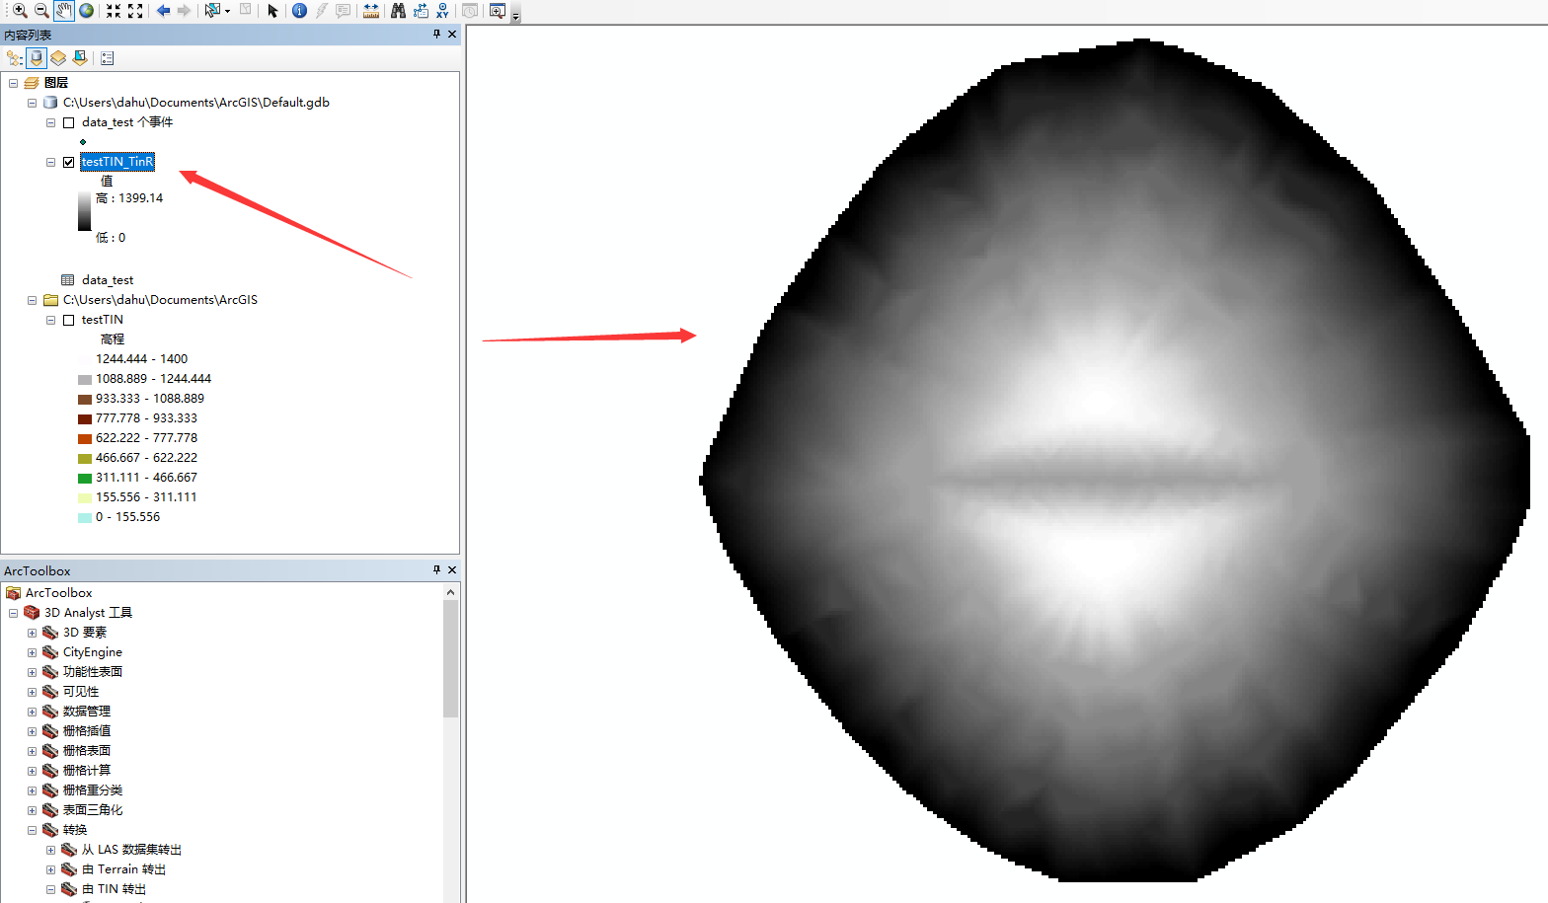
Task: Click the grayscale stretch color ramp
Action: pos(84,211)
